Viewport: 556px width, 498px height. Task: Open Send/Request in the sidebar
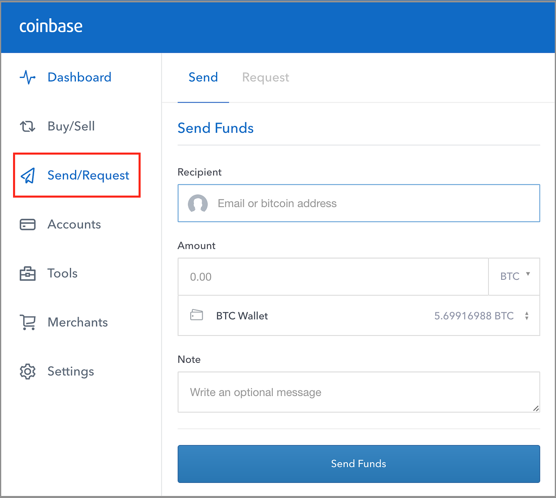88,175
